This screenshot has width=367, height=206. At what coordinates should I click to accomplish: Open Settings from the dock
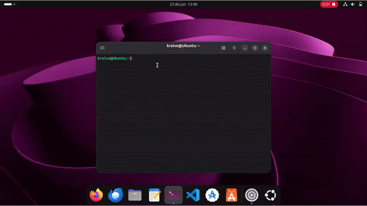(252, 195)
